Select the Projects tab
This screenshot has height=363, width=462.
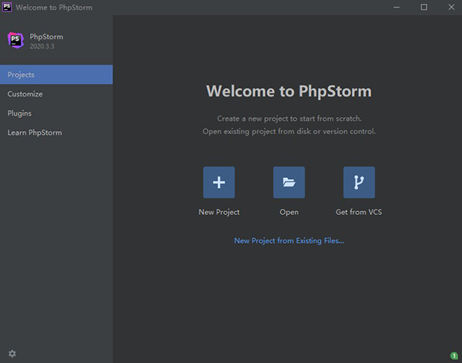[56, 75]
